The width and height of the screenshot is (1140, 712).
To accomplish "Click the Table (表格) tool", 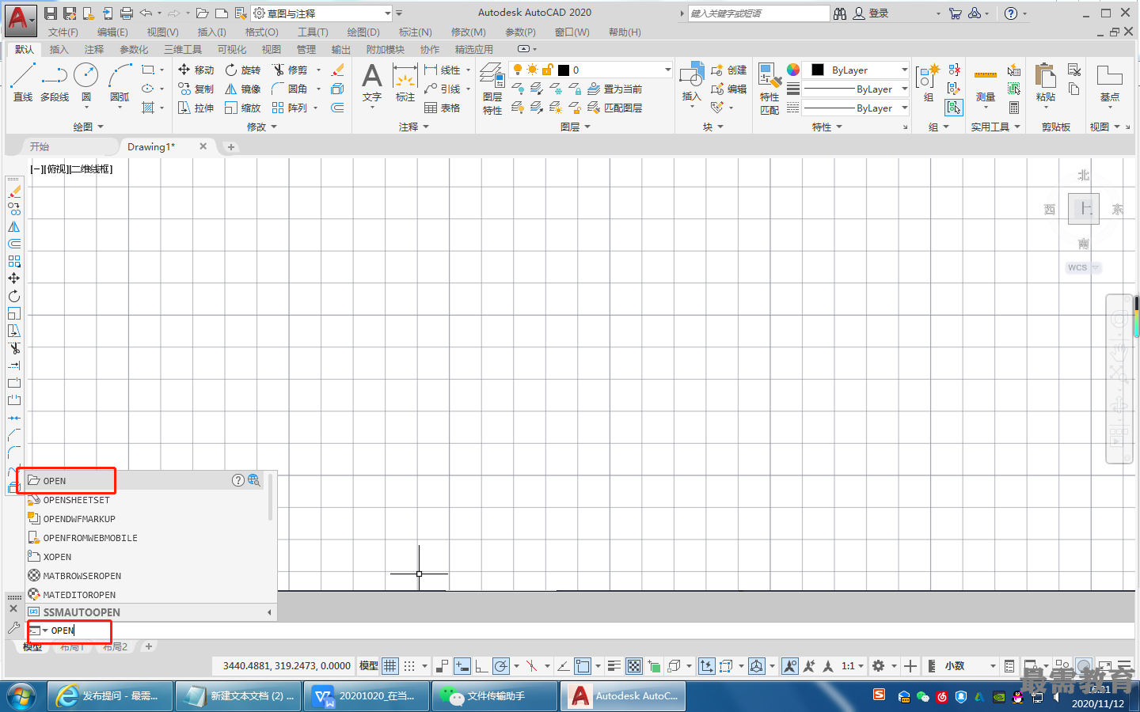I will pyautogui.click(x=443, y=108).
